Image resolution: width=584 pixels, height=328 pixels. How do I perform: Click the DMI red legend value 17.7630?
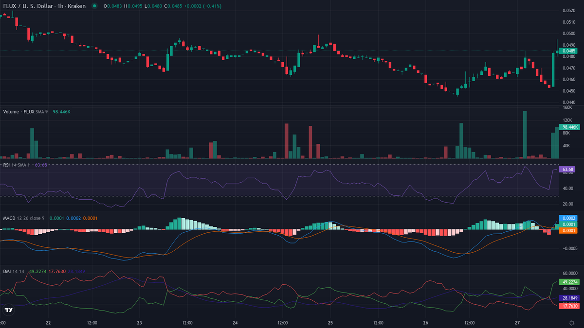coord(57,271)
